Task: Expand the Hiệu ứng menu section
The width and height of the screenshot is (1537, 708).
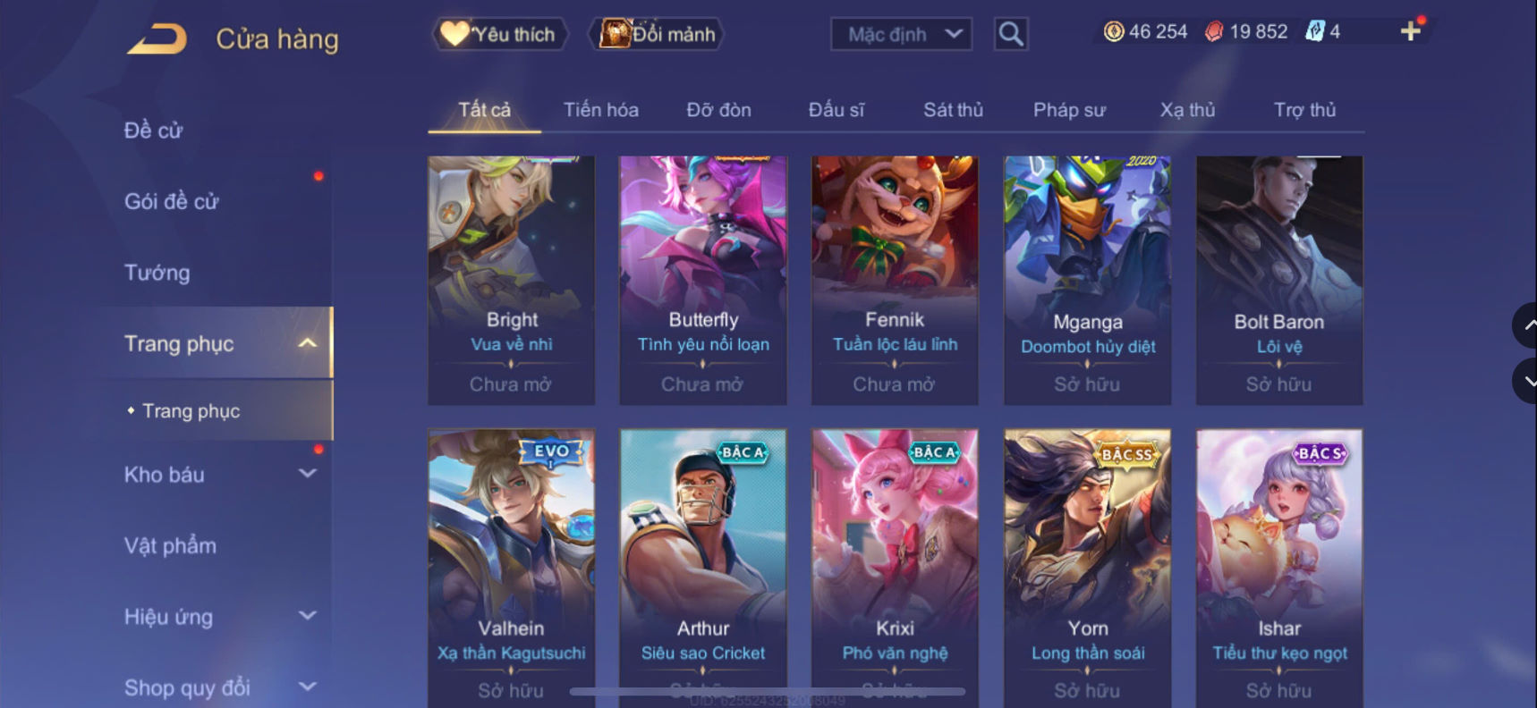Action: click(x=307, y=616)
